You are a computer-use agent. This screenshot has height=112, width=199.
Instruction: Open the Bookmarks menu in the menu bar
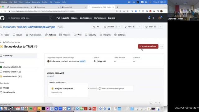point(36,2)
